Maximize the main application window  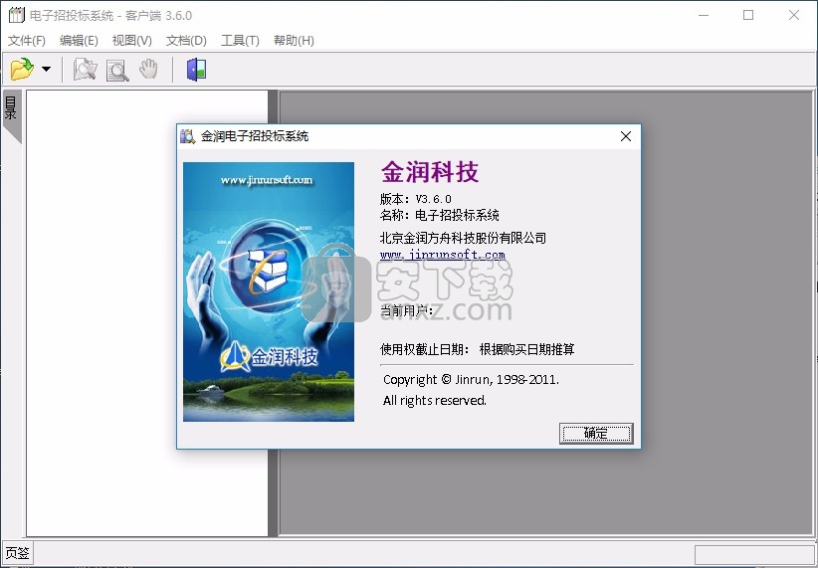pos(748,15)
